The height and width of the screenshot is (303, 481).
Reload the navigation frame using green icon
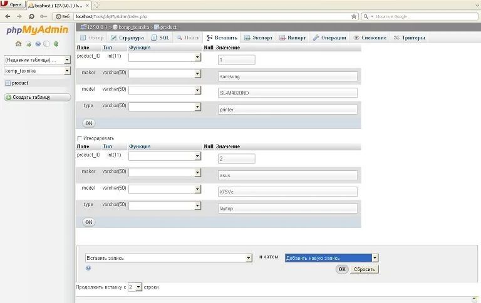click(x=56, y=44)
